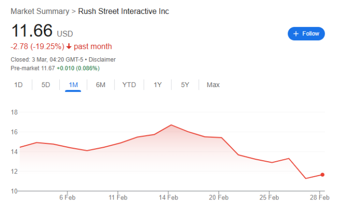Switch chart to 1Y range
Image resolution: width=349 pixels, height=205 pixels.
[x=158, y=85]
